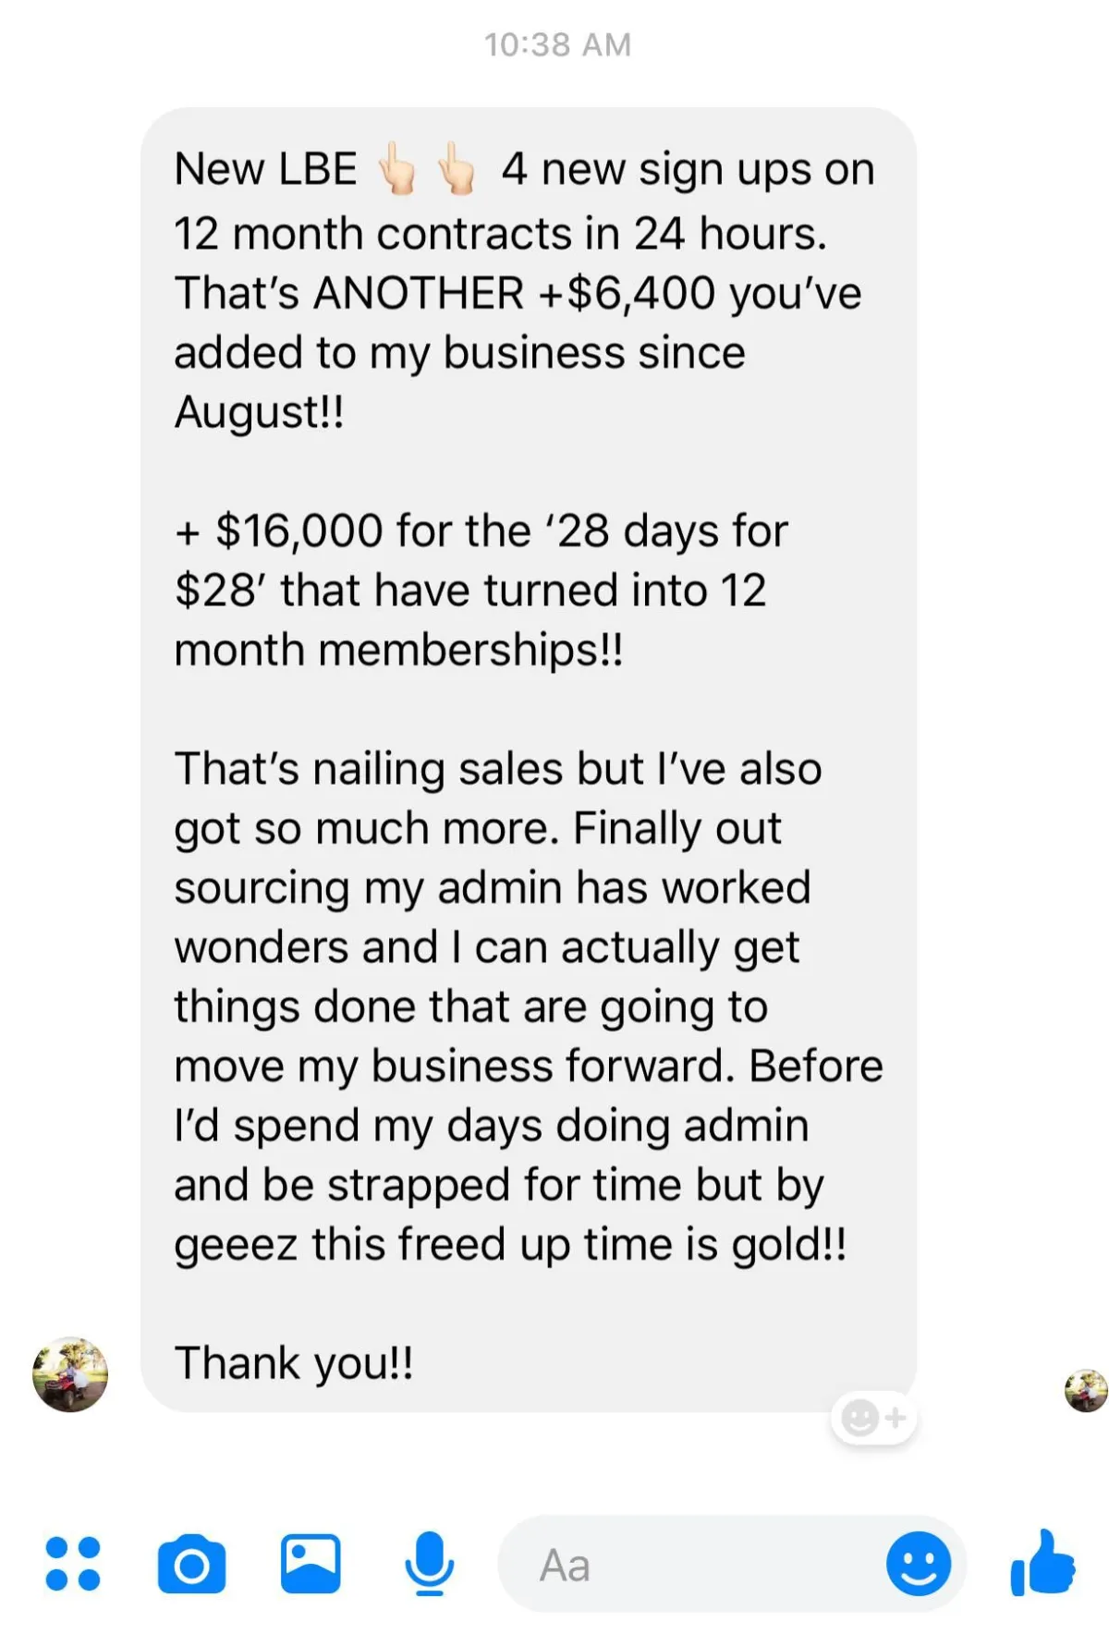Open the photo gallery picker

[311, 1564]
